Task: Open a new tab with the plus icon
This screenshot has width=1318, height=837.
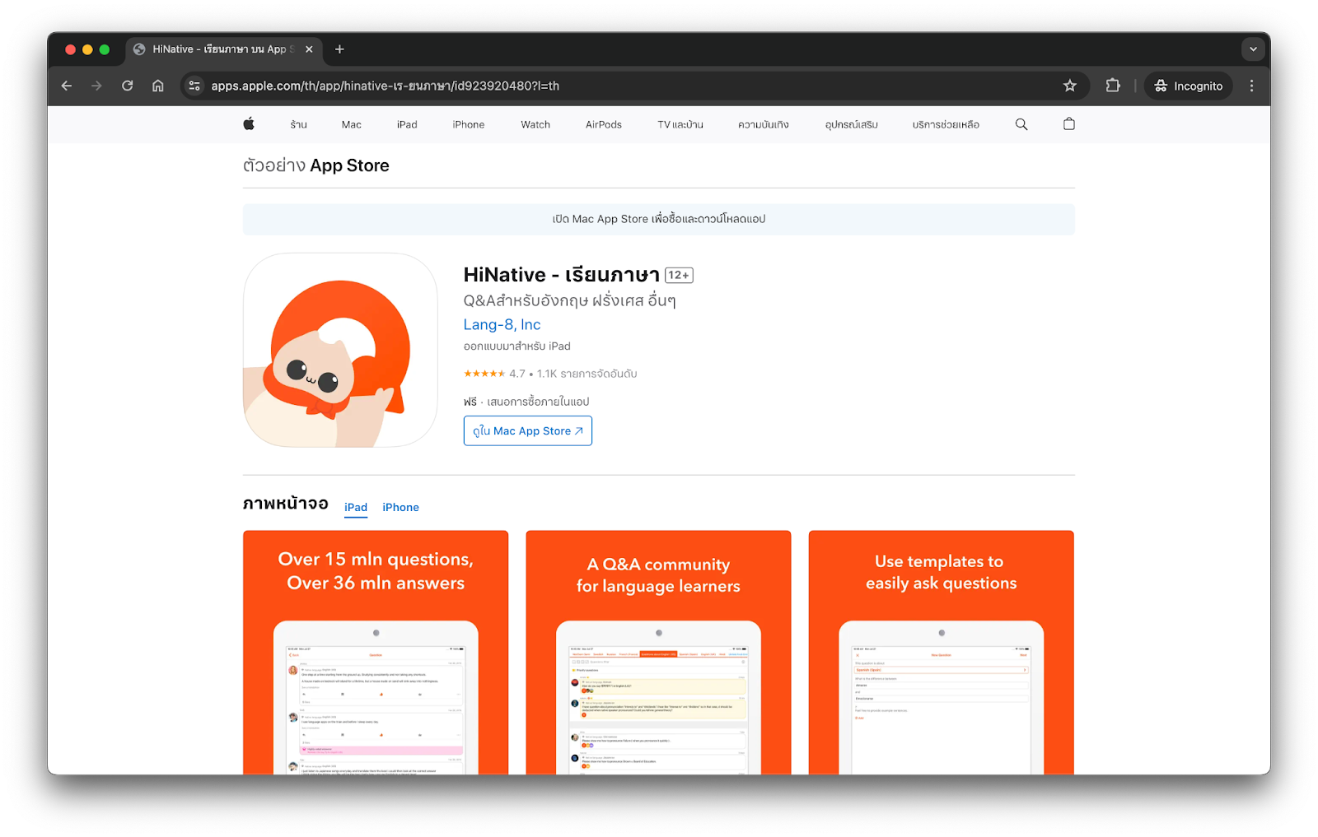Action: coord(339,49)
